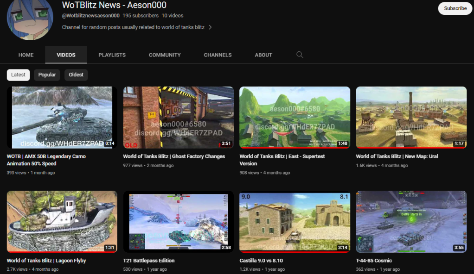
Task: Open the AMX 50B Legendary Camo thumbnail
Action: (62, 118)
